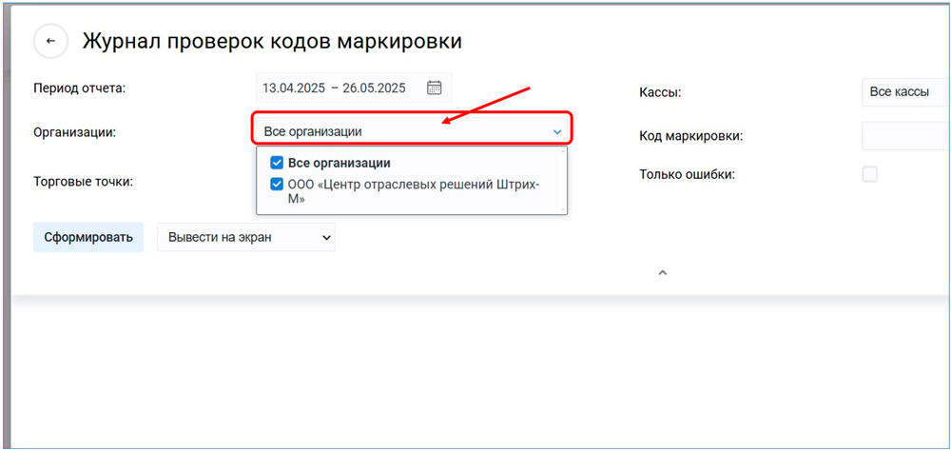
Task: Click the report period date range field
Action: 335,88
